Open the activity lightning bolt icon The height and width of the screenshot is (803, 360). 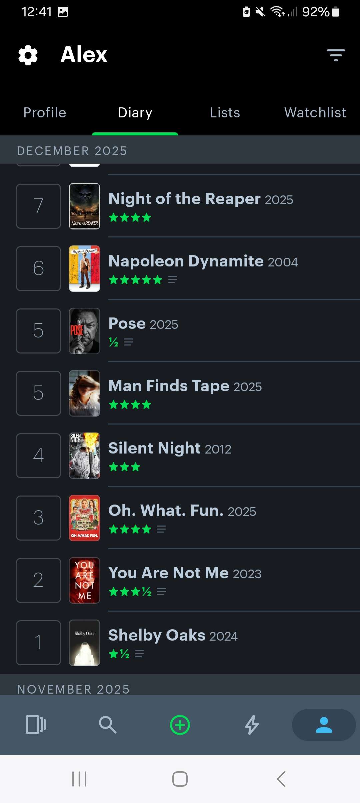[252, 725]
